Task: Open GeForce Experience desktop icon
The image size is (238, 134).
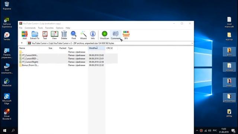Action: 7,22
